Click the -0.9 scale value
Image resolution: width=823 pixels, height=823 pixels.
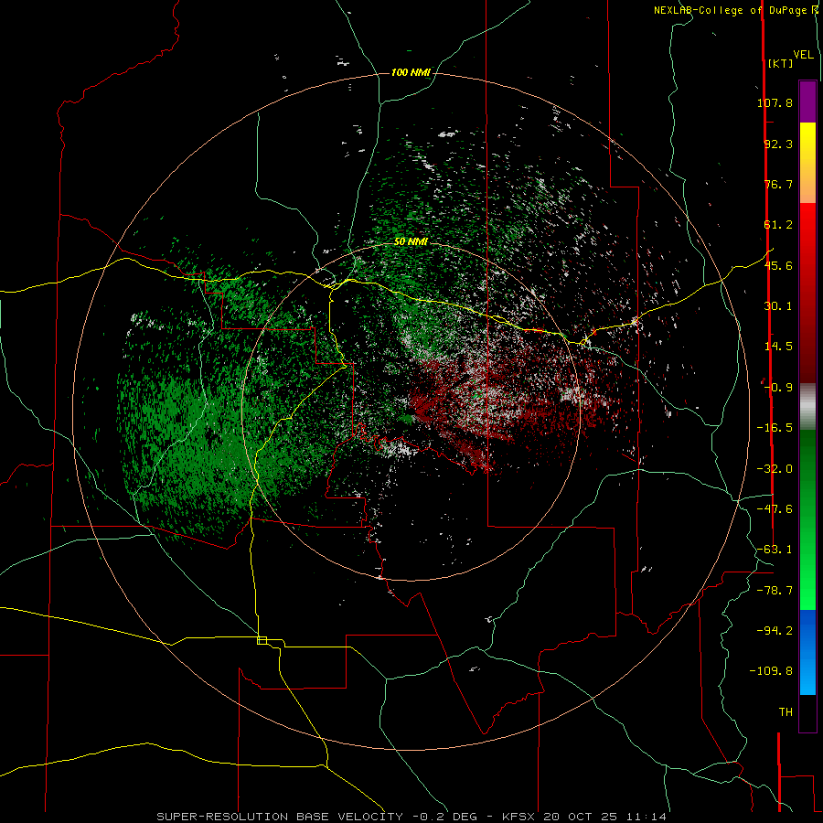click(778, 388)
